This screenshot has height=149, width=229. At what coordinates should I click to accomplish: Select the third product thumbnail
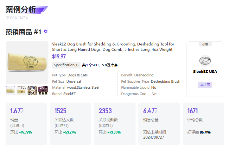(x=32, y=91)
